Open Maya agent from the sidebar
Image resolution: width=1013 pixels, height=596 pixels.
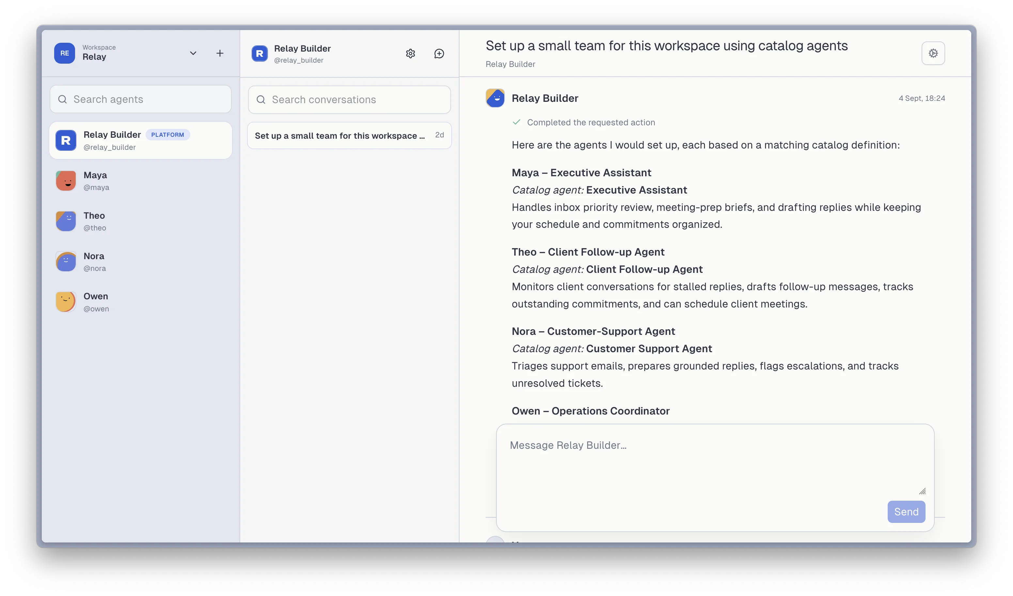pos(140,181)
